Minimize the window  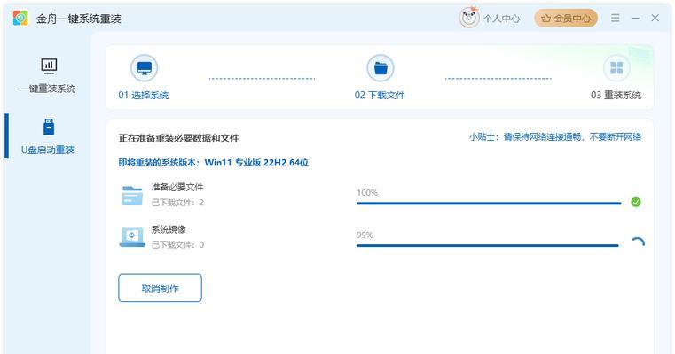point(635,18)
